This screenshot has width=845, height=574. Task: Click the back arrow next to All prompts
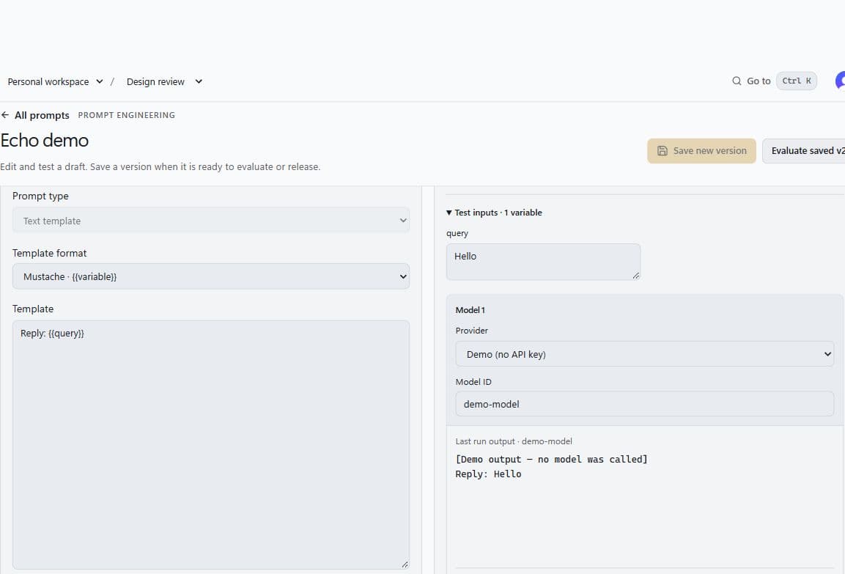click(5, 115)
